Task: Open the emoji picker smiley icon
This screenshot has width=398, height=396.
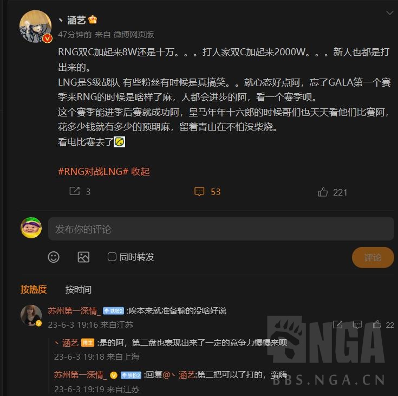Action: coord(54,257)
